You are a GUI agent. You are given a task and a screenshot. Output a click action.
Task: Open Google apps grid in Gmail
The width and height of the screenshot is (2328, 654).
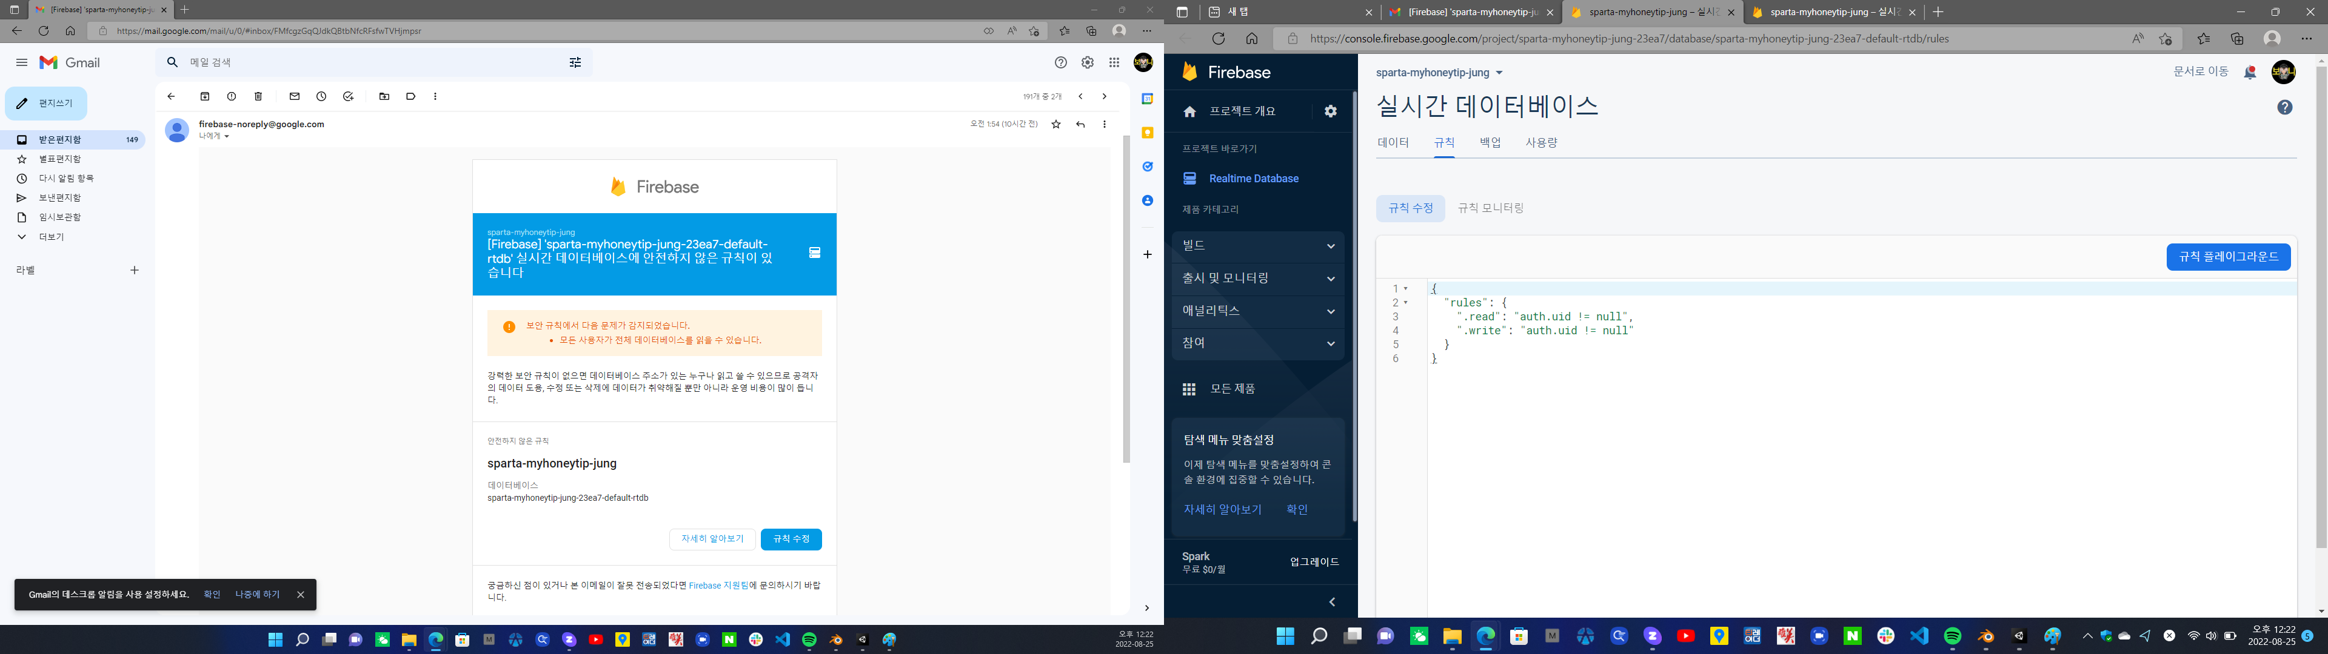point(1114,62)
